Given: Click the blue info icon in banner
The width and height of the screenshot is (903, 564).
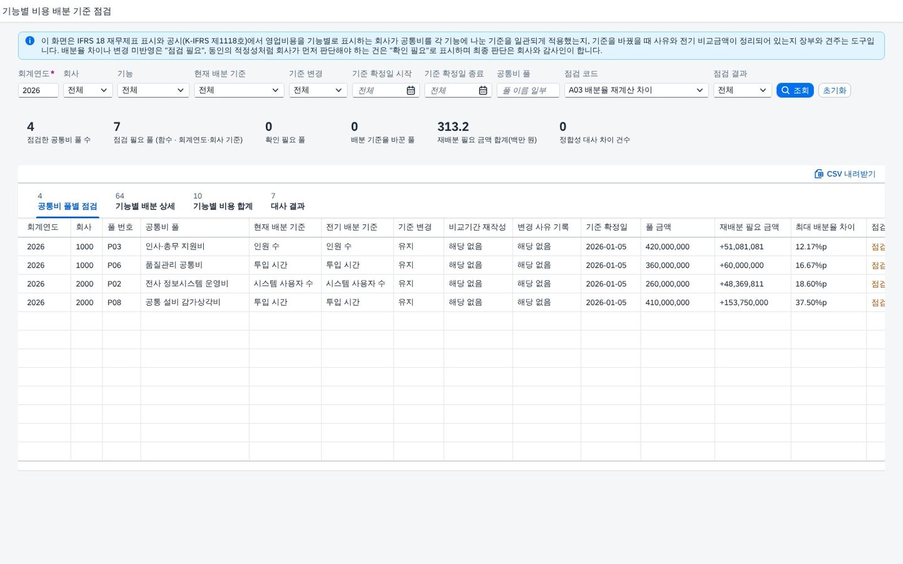Looking at the screenshot, I should 29,41.
